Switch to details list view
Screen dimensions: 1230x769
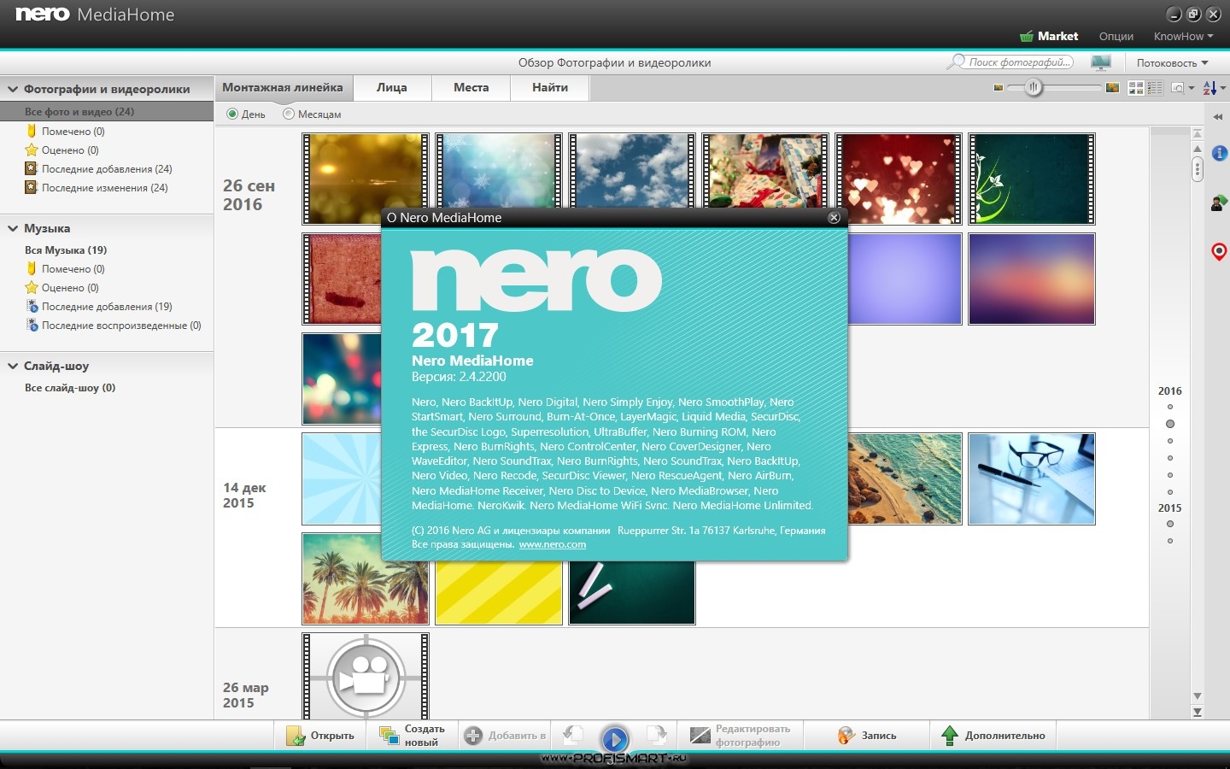pos(1155,88)
